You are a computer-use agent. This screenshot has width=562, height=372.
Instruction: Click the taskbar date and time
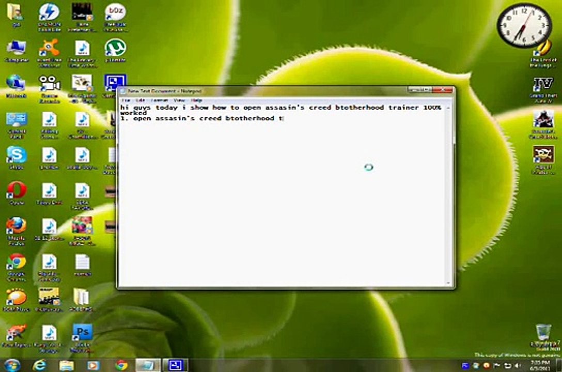click(540, 366)
